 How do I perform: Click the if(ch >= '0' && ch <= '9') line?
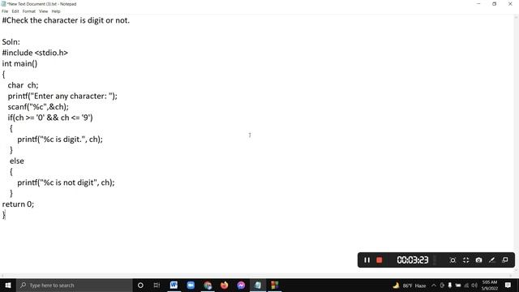coord(50,118)
